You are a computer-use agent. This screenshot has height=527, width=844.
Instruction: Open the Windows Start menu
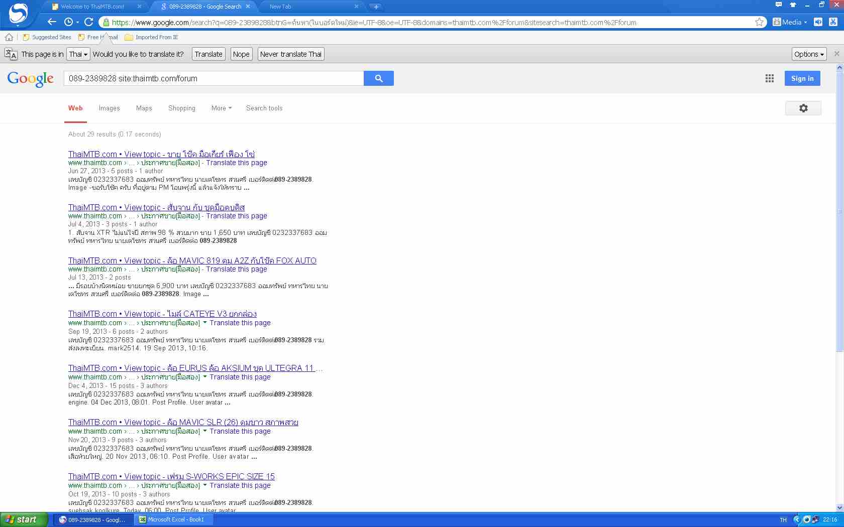point(24,519)
